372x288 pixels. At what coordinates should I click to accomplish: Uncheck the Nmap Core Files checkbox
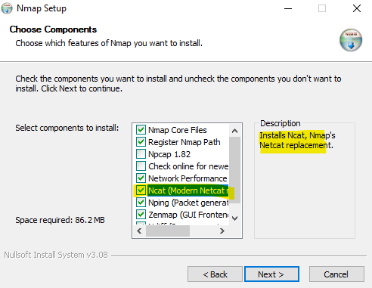[141, 130]
